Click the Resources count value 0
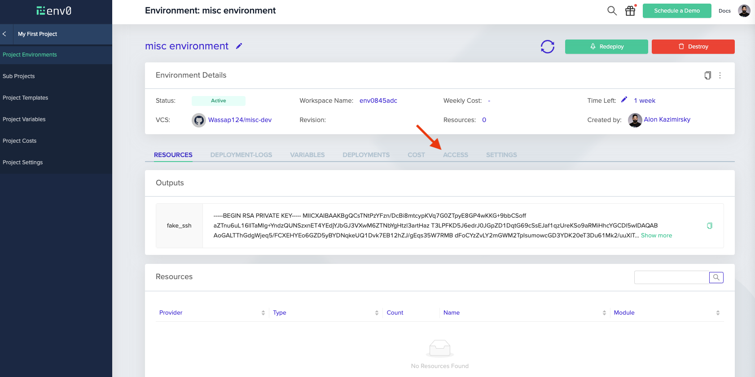Viewport: 755px width, 377px height. (484, 120)
